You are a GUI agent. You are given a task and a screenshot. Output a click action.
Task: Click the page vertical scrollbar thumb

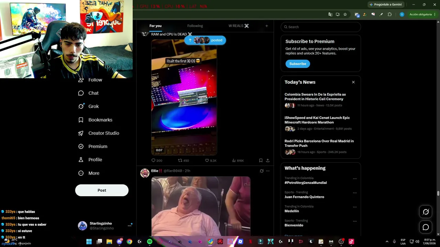click(438, 193)
